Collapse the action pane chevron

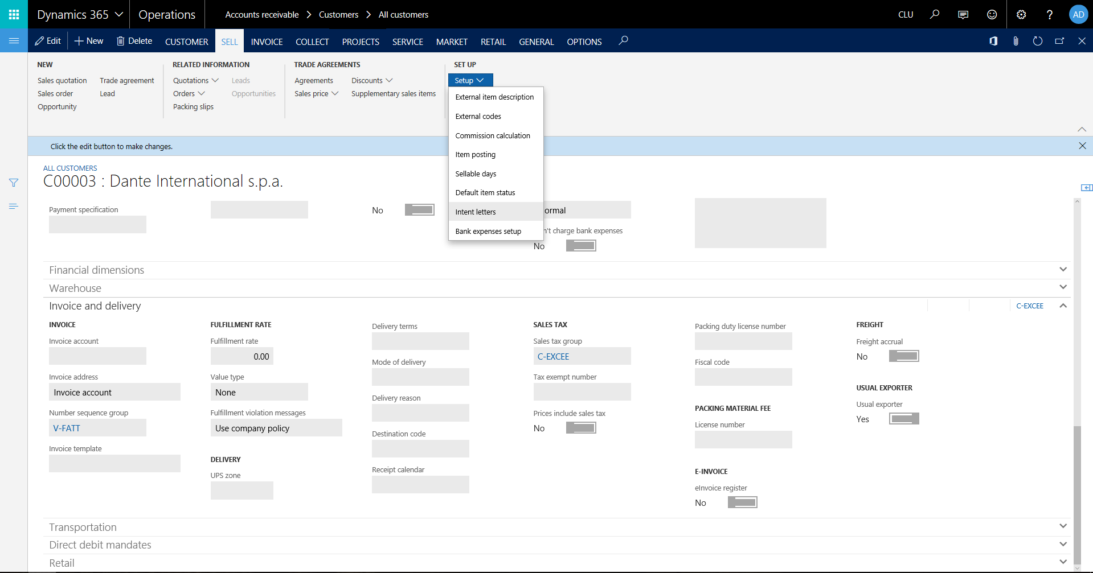[x=1082, y=130]
